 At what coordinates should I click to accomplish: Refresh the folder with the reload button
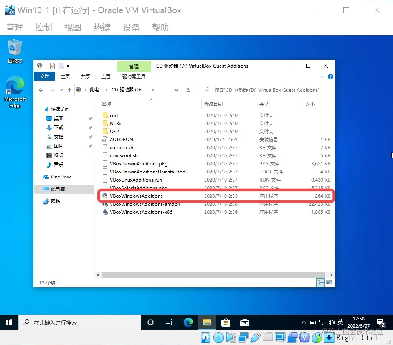pyautogui.click(x=188, y=90)
